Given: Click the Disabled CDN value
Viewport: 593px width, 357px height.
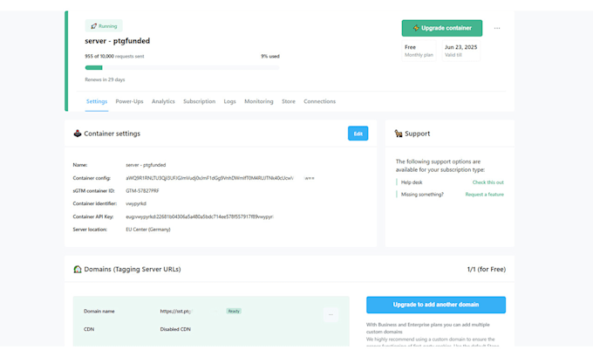Looking at the screenshot, I should click(x=175, y=329).
